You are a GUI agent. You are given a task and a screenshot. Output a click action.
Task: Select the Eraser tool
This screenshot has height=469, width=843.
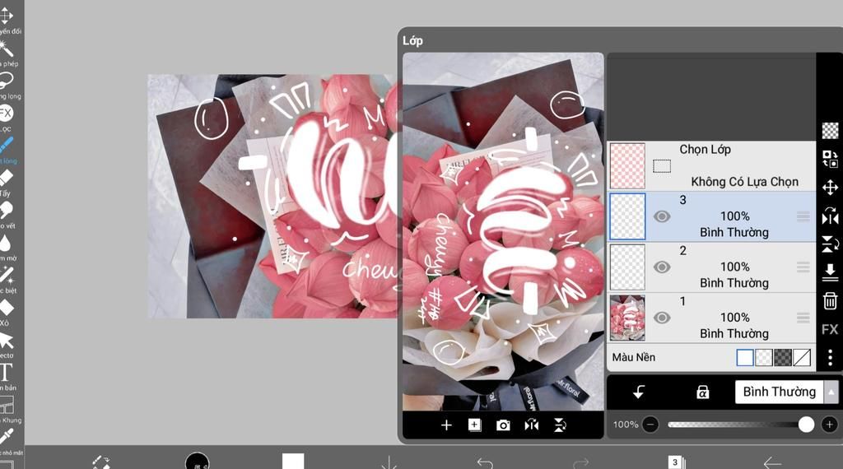[6, 178]
